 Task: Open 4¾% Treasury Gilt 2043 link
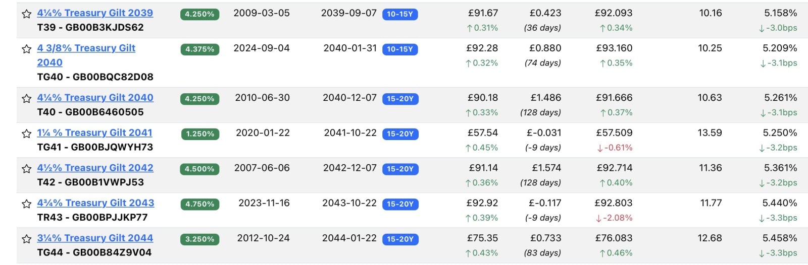click(x=95, y=203)
